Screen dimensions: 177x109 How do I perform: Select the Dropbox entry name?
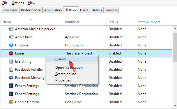click(x=22, y=45)
